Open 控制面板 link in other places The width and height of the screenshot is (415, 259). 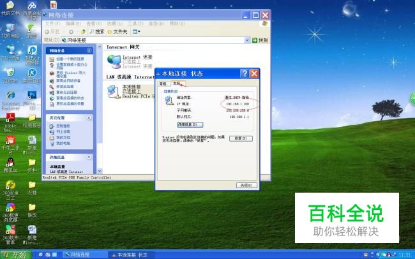(60, 126)
